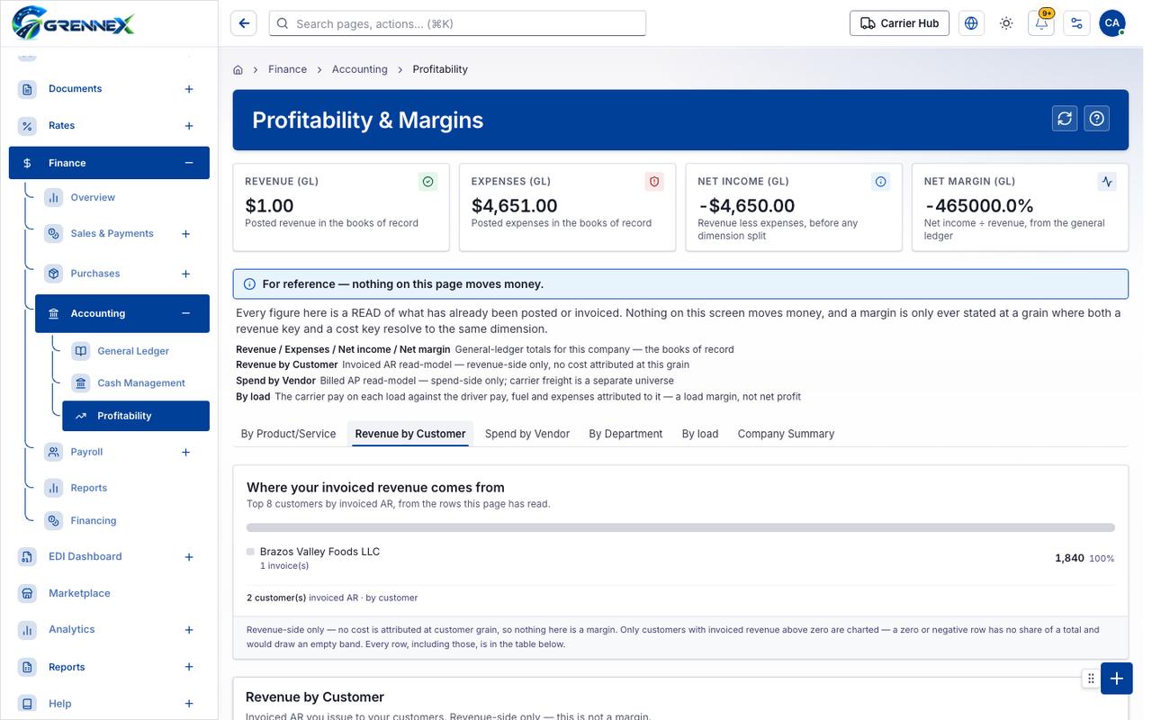Image resolution: width=1152 pixels, height=720 pixels.
Task: Expand the Rates menu
Action: click(189, 126)
